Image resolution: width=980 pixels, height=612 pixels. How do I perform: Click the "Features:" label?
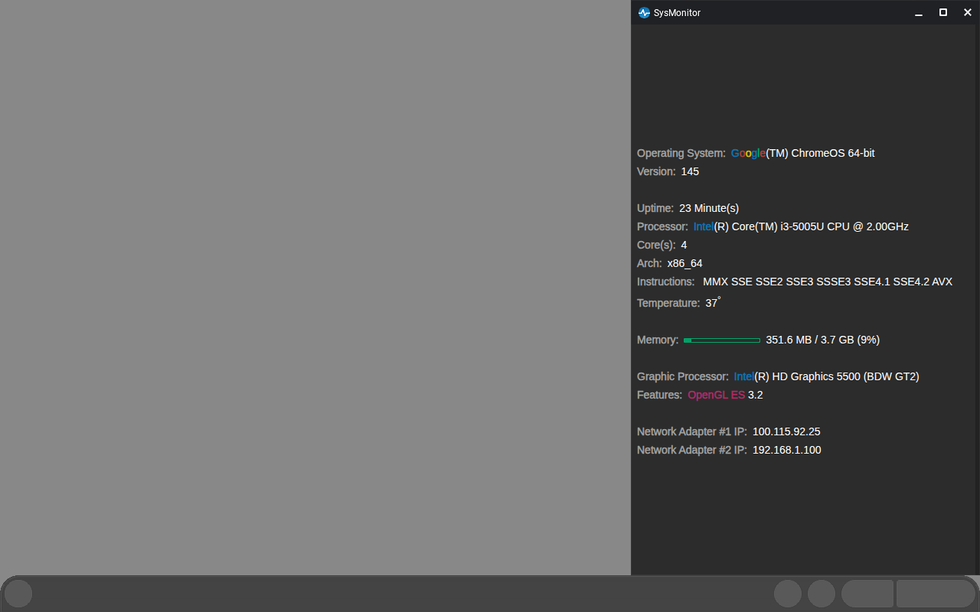[x=659, y=395]
